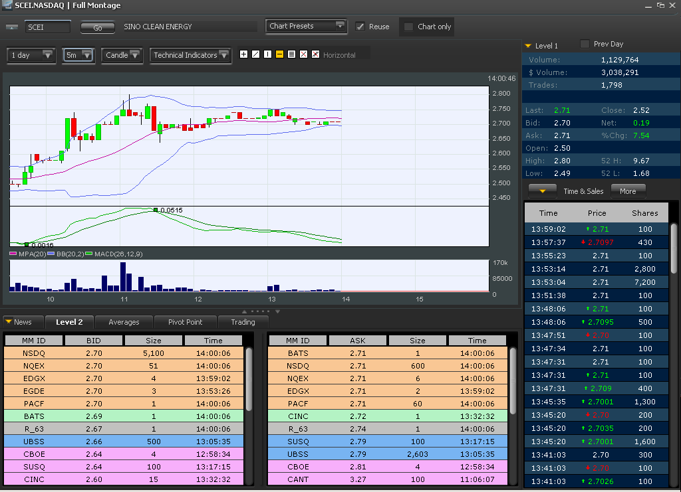Enable the Chart only checkbox
681x492 pixels.
[x=409, y=27]
